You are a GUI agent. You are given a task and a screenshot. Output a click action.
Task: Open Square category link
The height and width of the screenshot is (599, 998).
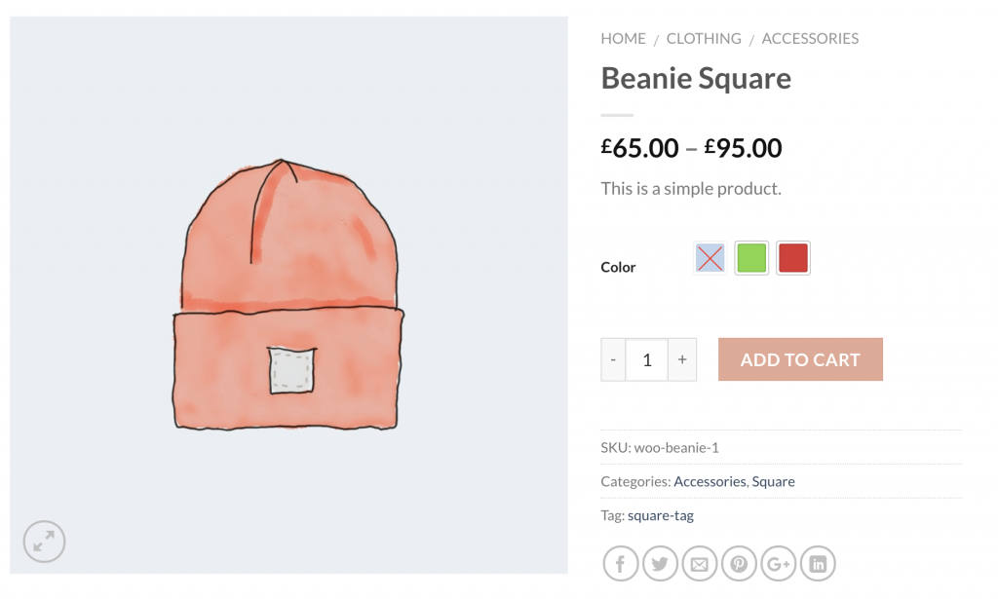pyautogui.click(x=773, y=481)
